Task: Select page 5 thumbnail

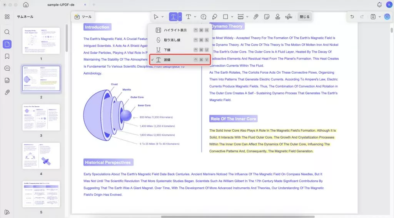Action: 41,194
